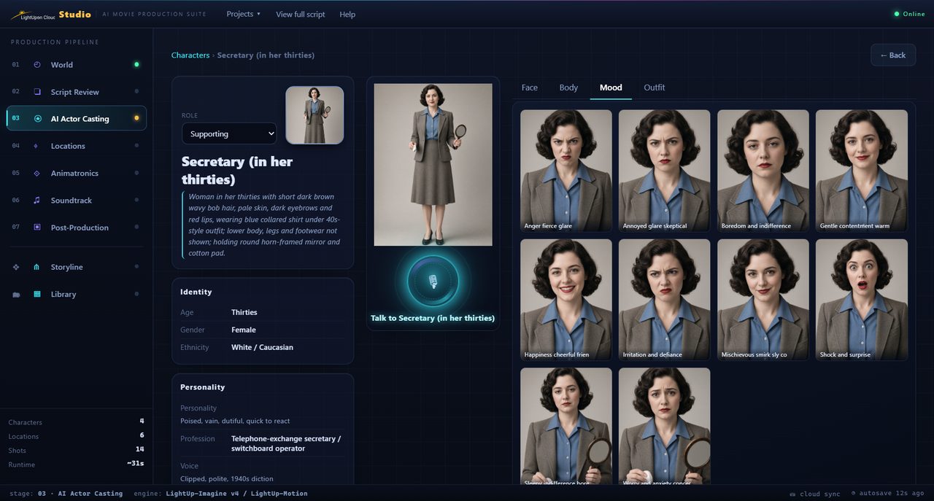Click the cloud sync status icon
The image size is (934, 501).
(x=792, y=494)
